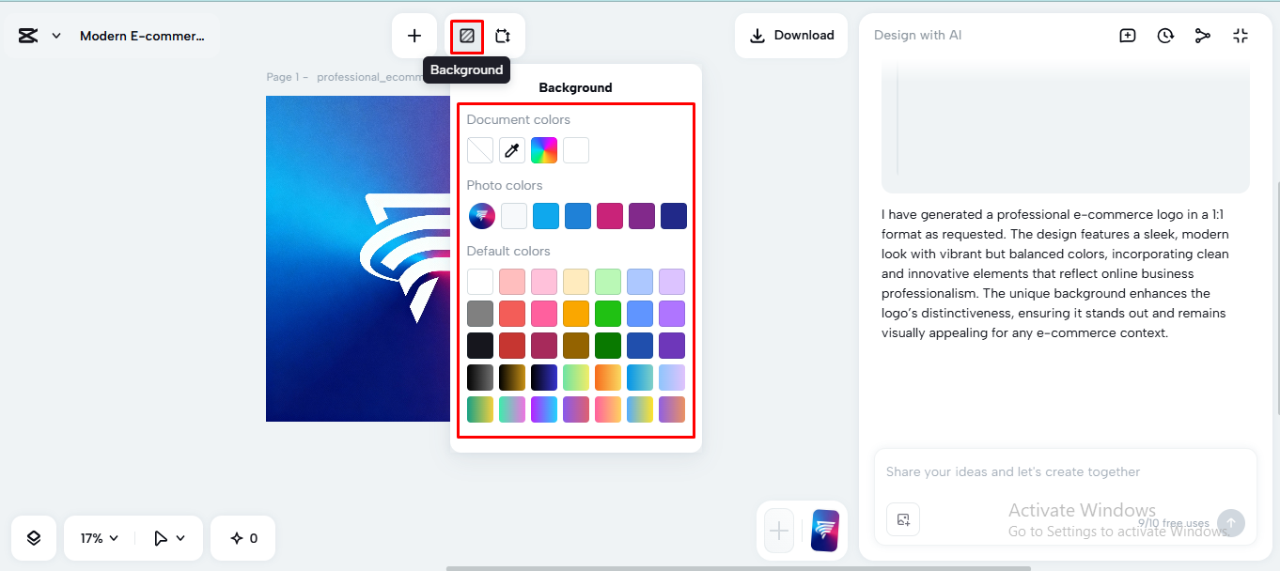Select the white document color swatch

(576, 150)
